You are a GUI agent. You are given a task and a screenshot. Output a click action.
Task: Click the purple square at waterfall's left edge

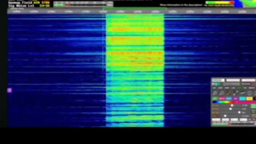pyautogui.click(x=10, y=90)
